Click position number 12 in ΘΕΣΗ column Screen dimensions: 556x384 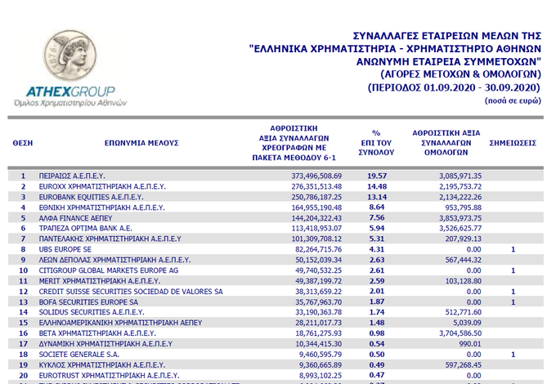(23, 292)
